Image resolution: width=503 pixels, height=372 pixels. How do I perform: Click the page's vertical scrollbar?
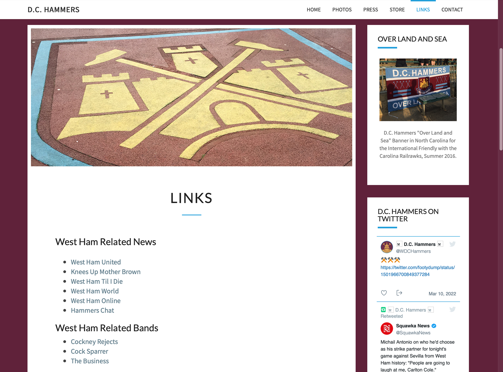(501, 99)
